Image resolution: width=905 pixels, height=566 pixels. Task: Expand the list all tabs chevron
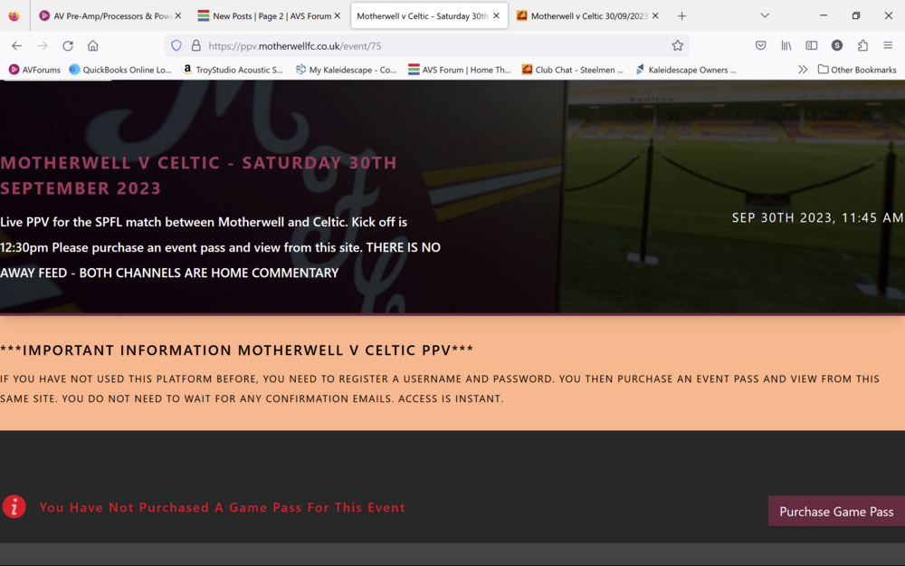tap(765, 15)
